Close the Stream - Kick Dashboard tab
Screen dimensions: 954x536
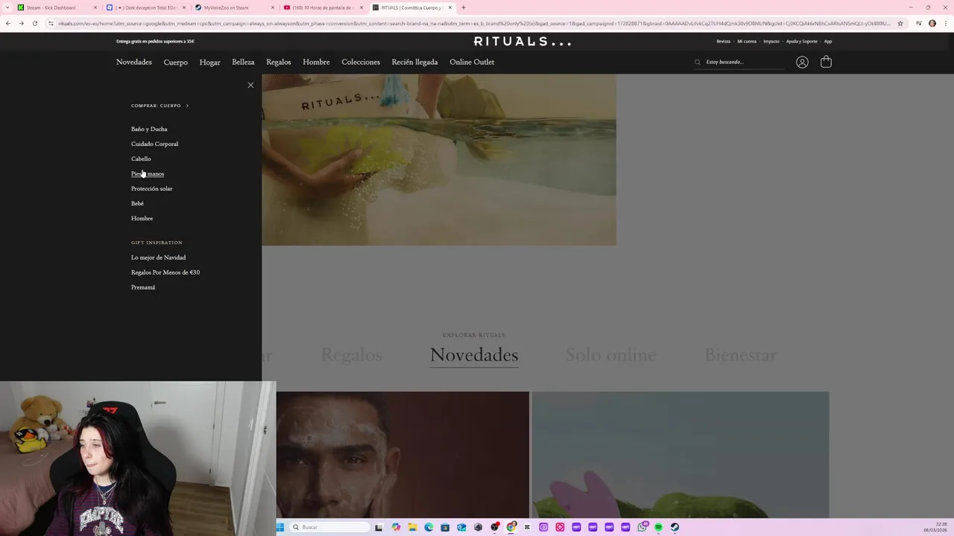[x=95, y=7]
